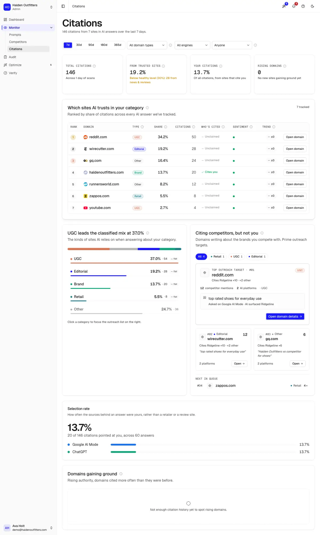Click info icon beside Which sites AI trusts

pyautogui.click(x=147, y=108)
